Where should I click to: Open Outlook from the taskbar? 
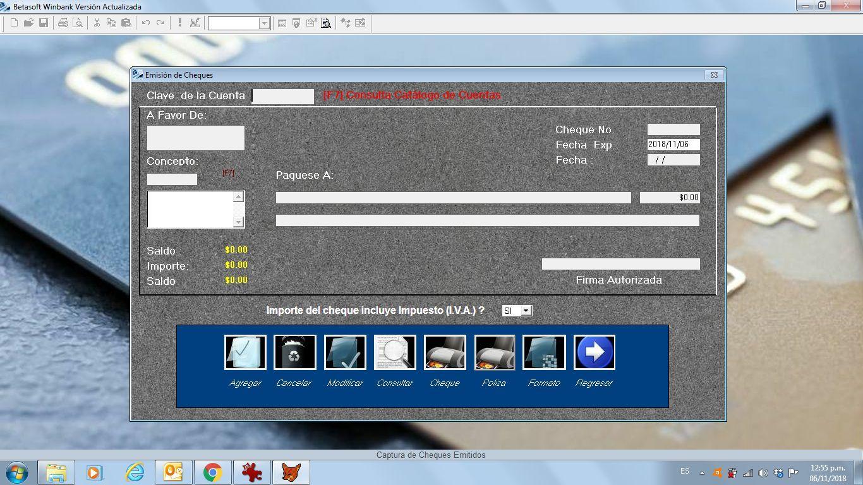173,472
